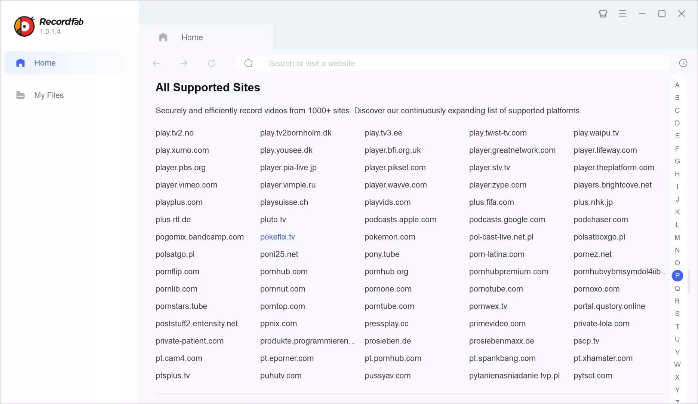
Task: Open the pluto.tv site link
Action: click(273, 220)
